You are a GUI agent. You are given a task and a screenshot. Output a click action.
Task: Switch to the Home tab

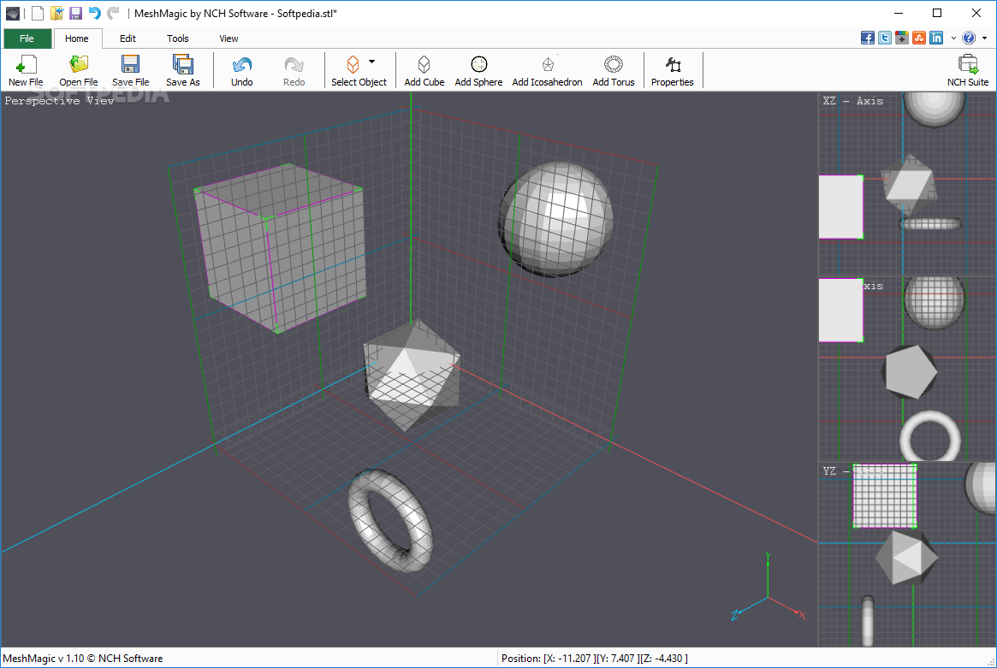point(77,38)
